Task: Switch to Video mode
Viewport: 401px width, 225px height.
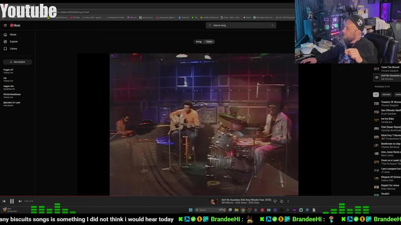Action: point(209,42)
